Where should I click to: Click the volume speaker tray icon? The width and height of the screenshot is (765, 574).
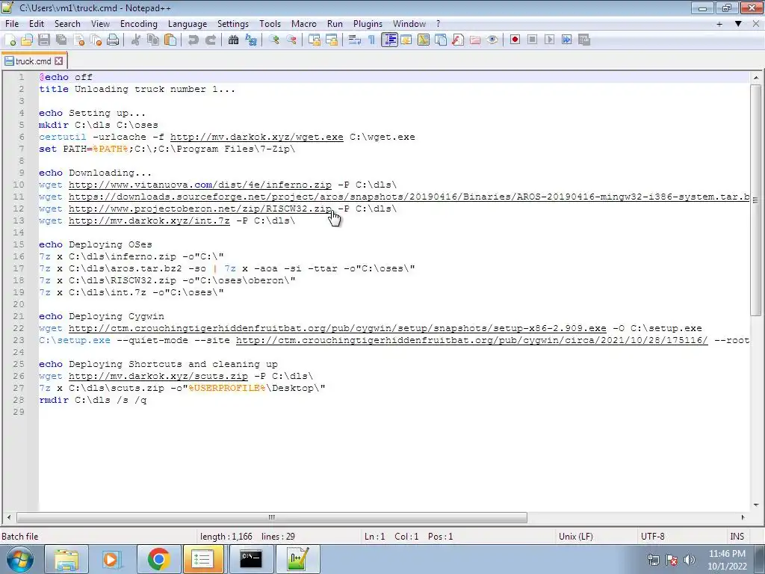point(690,560)
